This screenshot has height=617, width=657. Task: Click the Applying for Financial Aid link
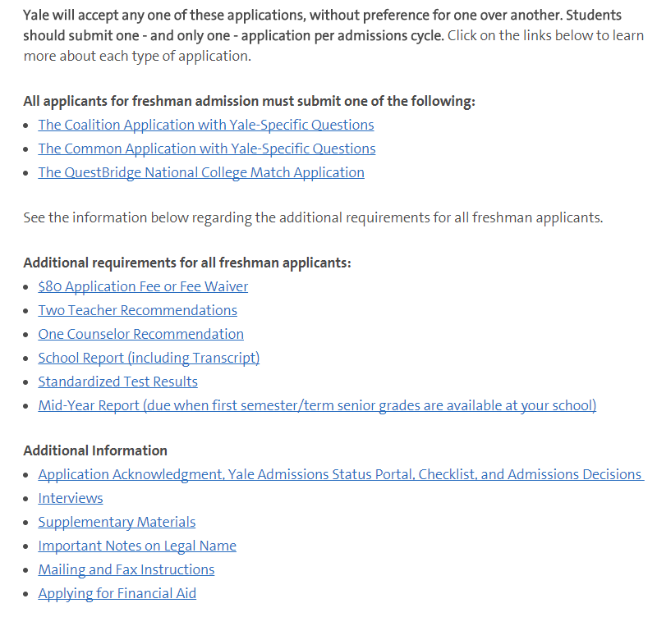coord(117,594)
